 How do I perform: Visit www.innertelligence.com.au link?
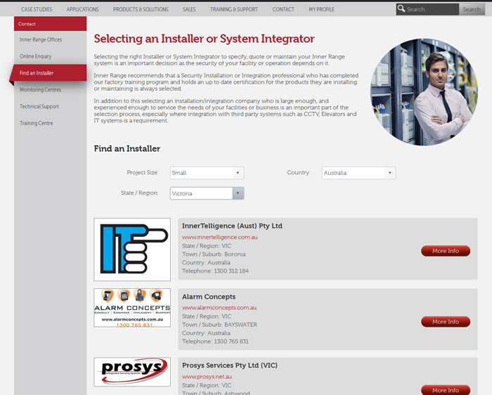coord(220,238)
